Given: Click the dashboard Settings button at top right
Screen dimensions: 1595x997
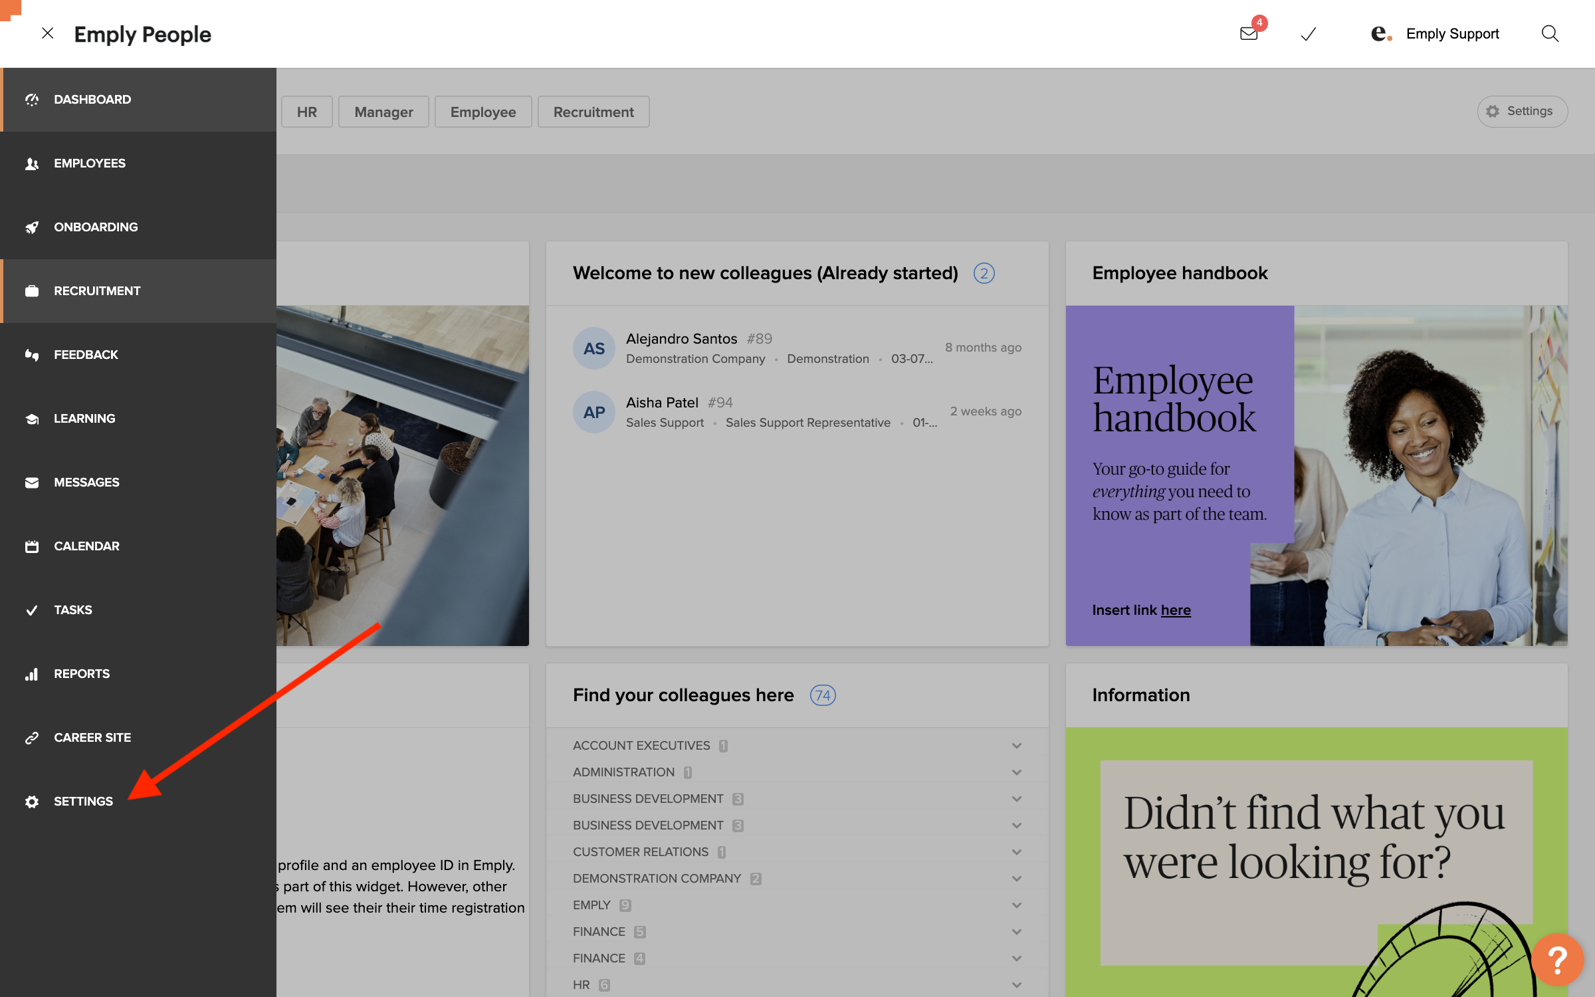Looking at the screenshot, I should [x=1522, y=111].
